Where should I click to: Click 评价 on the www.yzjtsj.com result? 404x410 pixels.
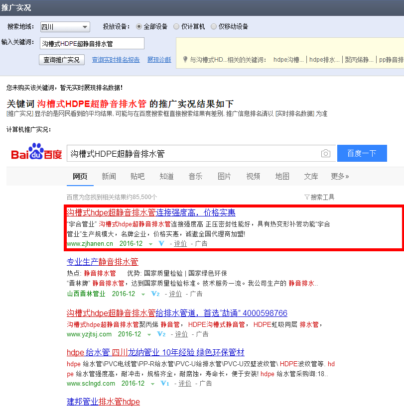tap(181, 334)
